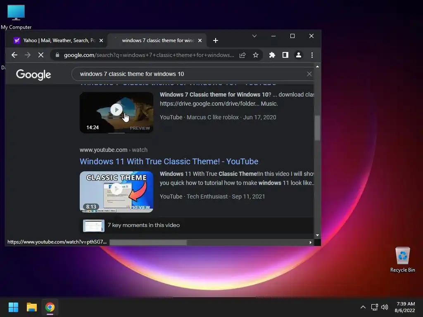The width and height of the screenshot is (423, 317).
Task: Select the My Computer desktop icon
Action: (x=16, y=17)
